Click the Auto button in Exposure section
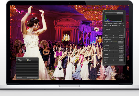This screenshot has width=139, height=96. point(119,45)
